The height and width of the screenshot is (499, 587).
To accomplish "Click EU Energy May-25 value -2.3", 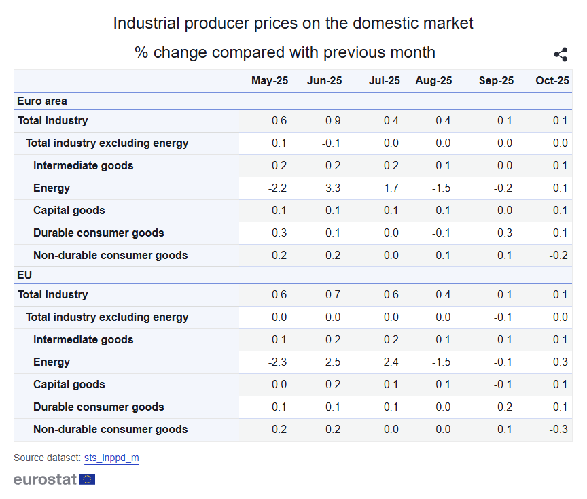I will pos(277,362).
